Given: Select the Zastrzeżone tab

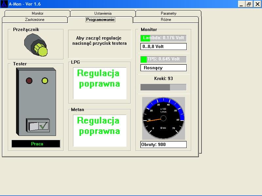Looking at the screenshot, I should pyautogui.click(x=35, y=20).
